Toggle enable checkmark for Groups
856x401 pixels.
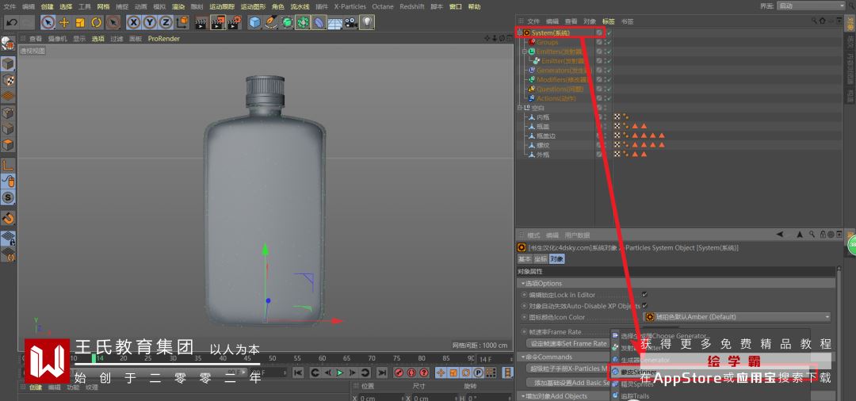609,42
